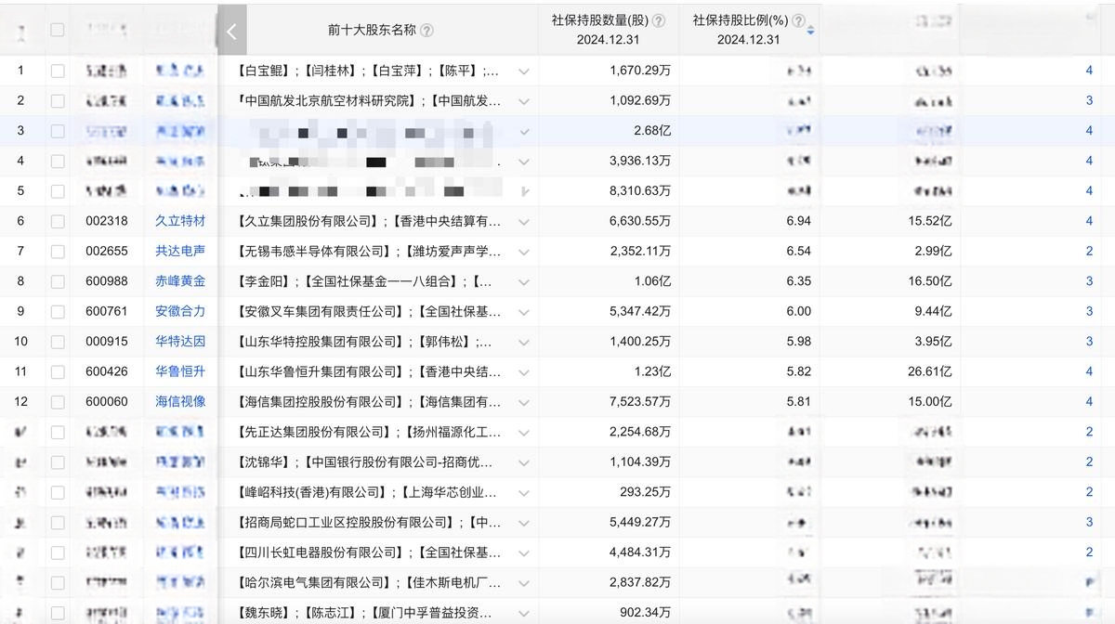The height and width of the screenshot is (624, 1115).
Task: Open the count 4 link in 久立特材 row
Action: [1089, 221]
